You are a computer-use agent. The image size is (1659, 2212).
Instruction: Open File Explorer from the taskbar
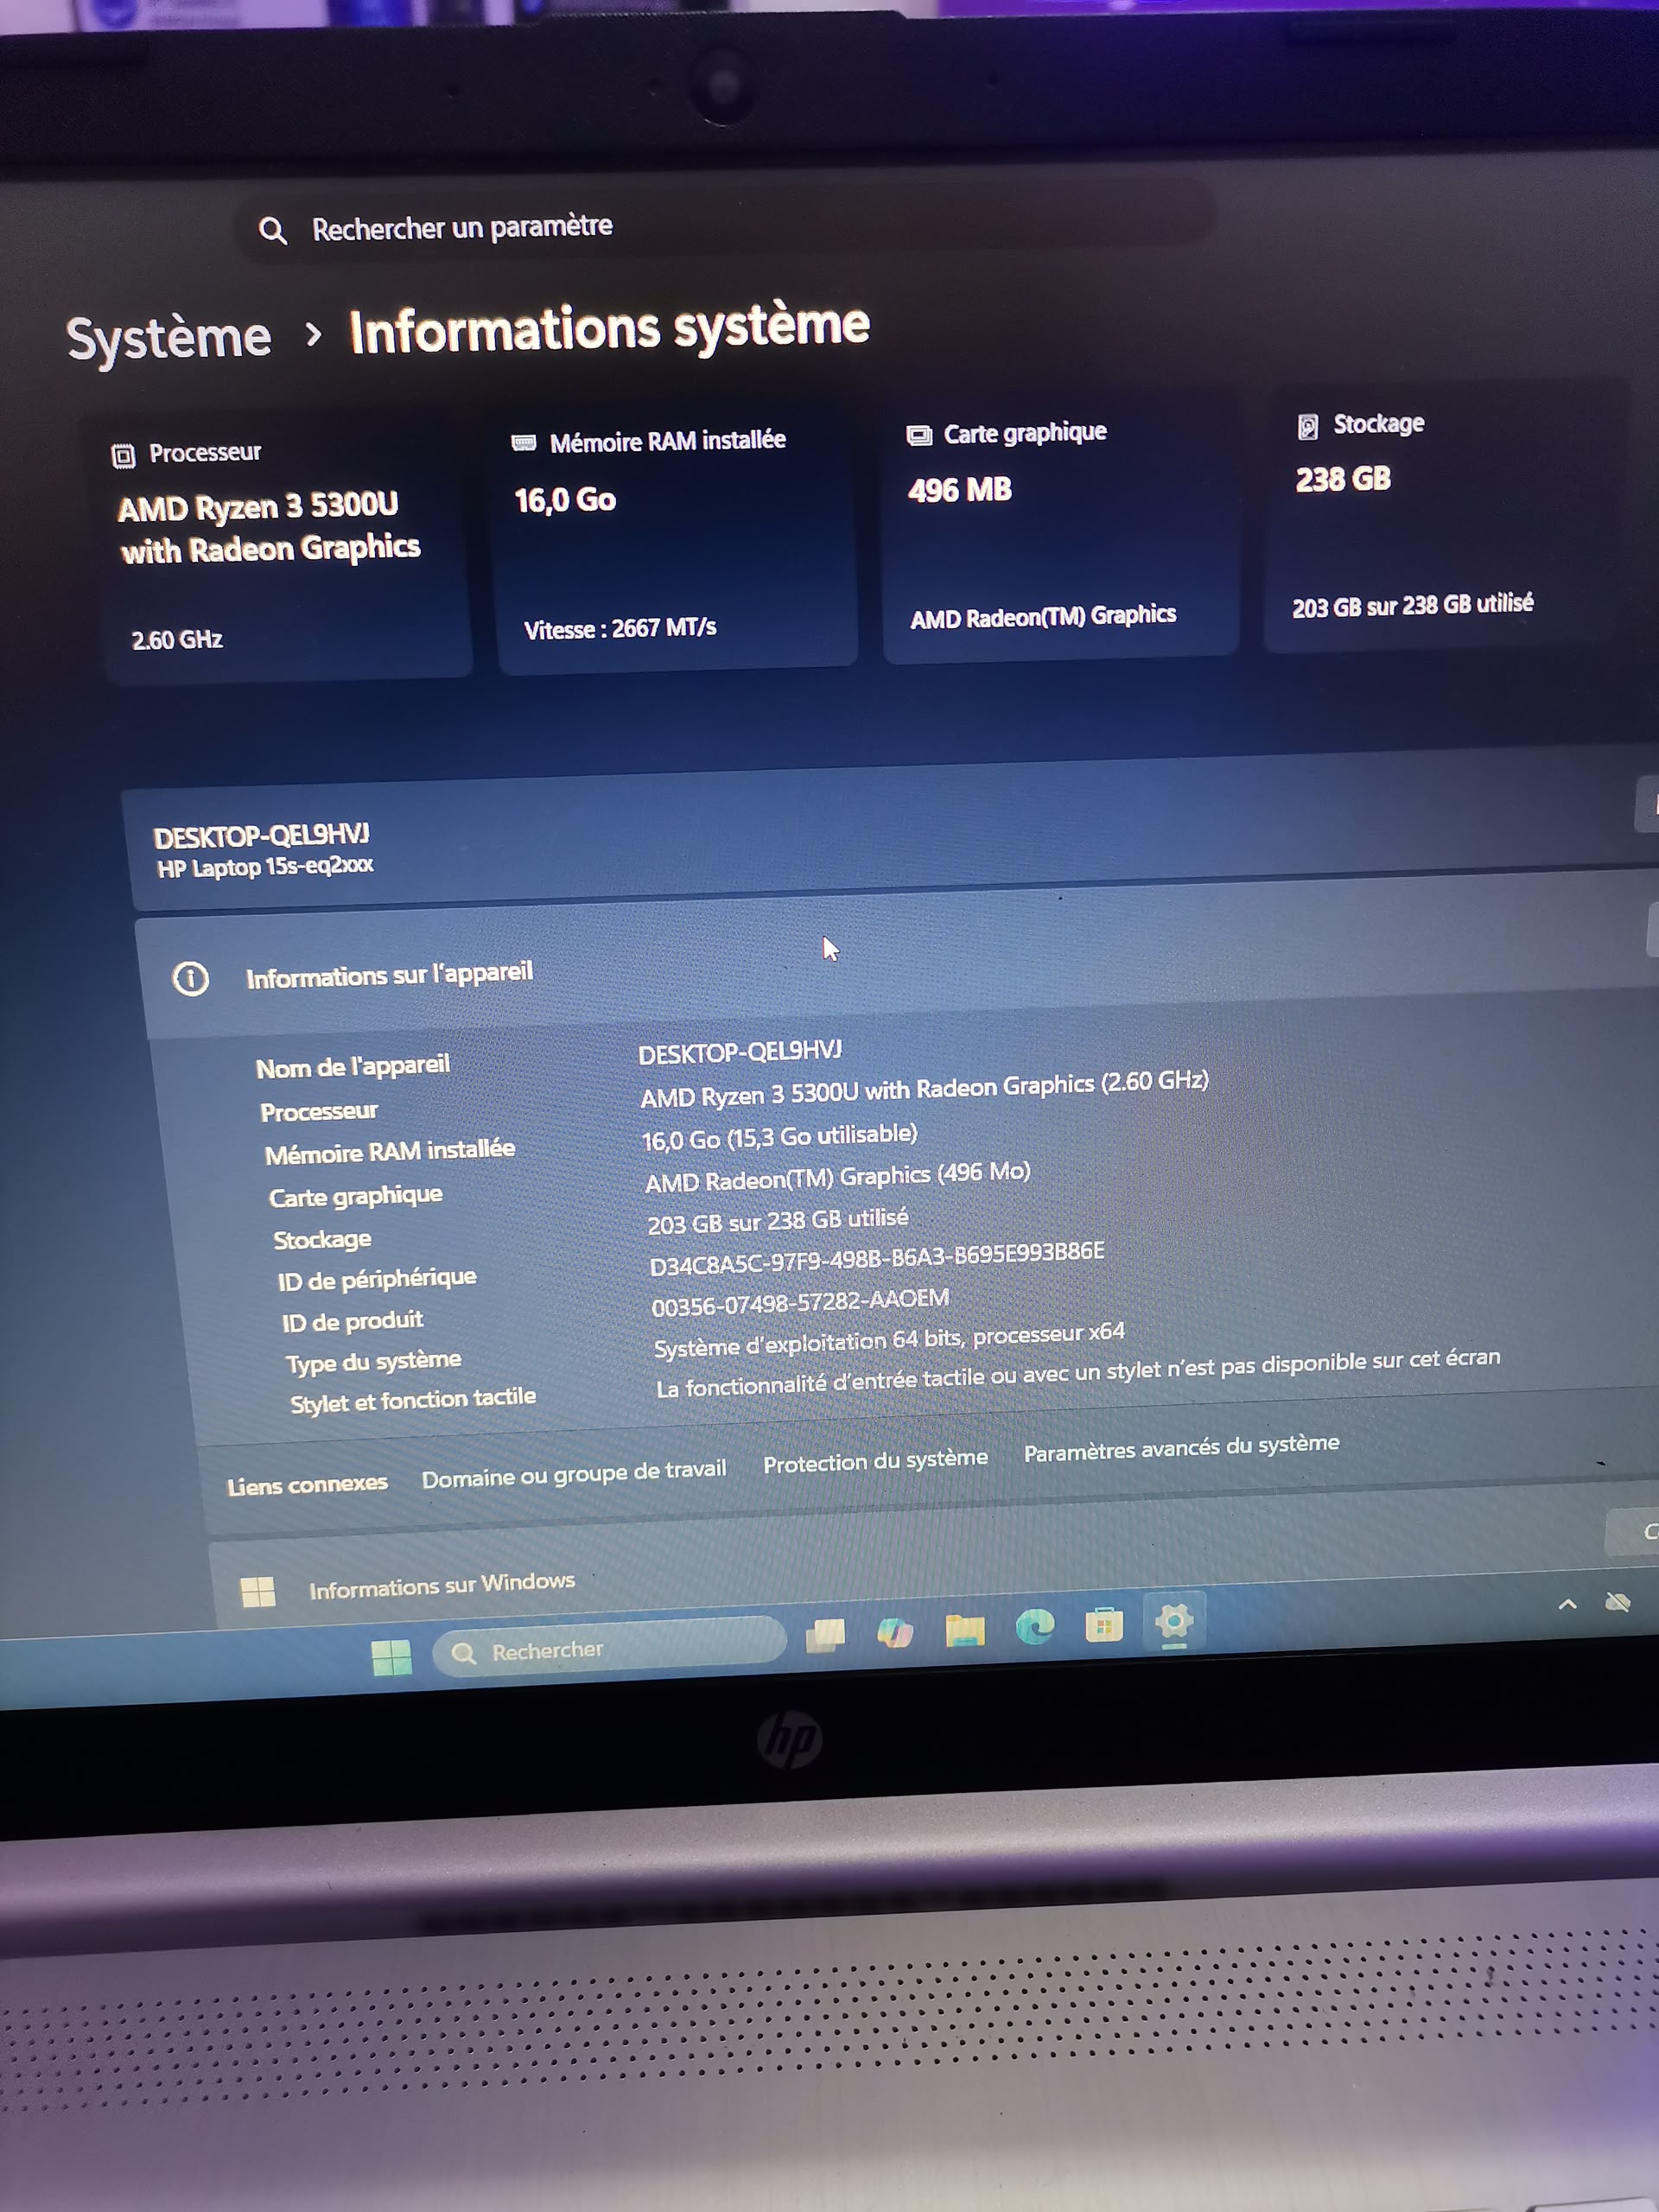point(965,1630)
